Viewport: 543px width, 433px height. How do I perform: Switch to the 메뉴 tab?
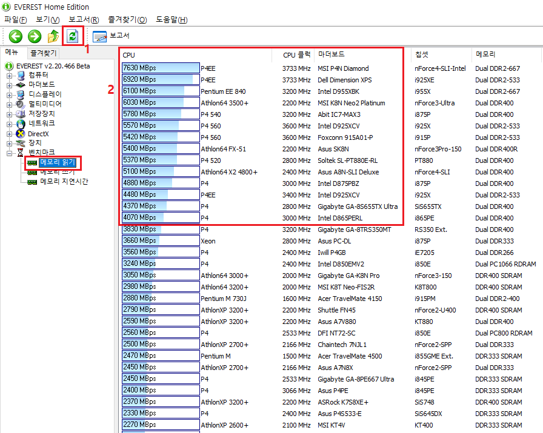[12, 52]
